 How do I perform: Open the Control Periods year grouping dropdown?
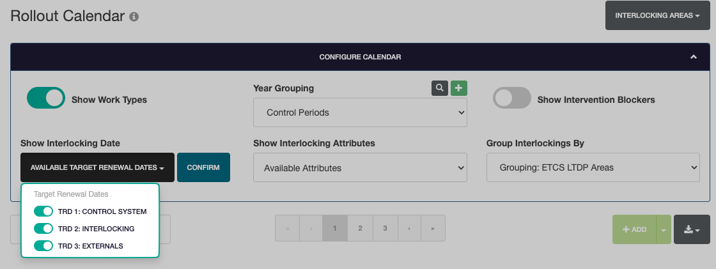360,112
